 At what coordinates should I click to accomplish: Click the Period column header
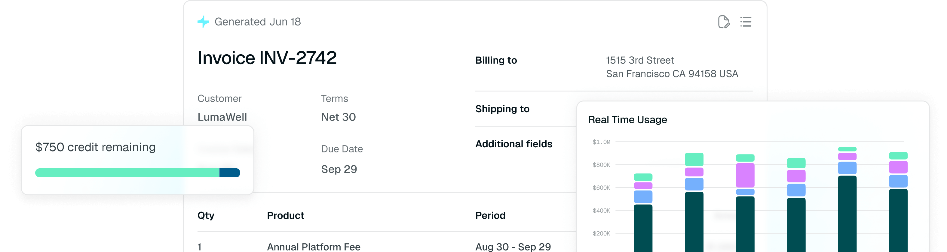(x=490, y=216)
